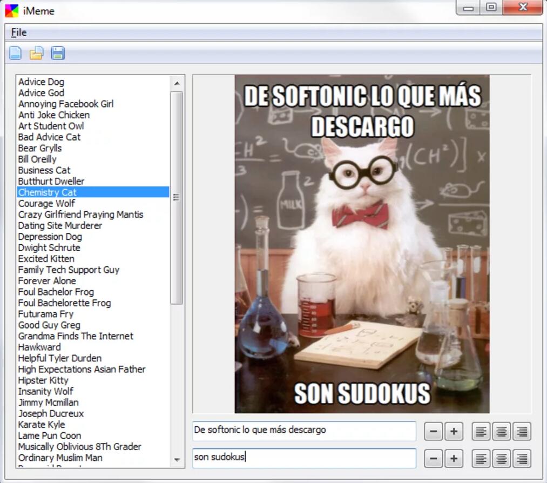Create a new meme with blank page icon

point(15,53)
